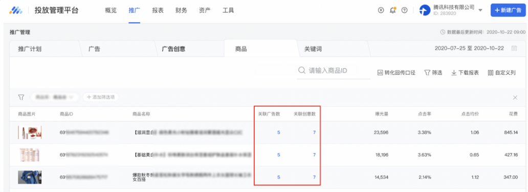Screen dimensions: 528x192
Task: Open the help question mark icon
Action: pyautogui.click(x=405, y=10)
